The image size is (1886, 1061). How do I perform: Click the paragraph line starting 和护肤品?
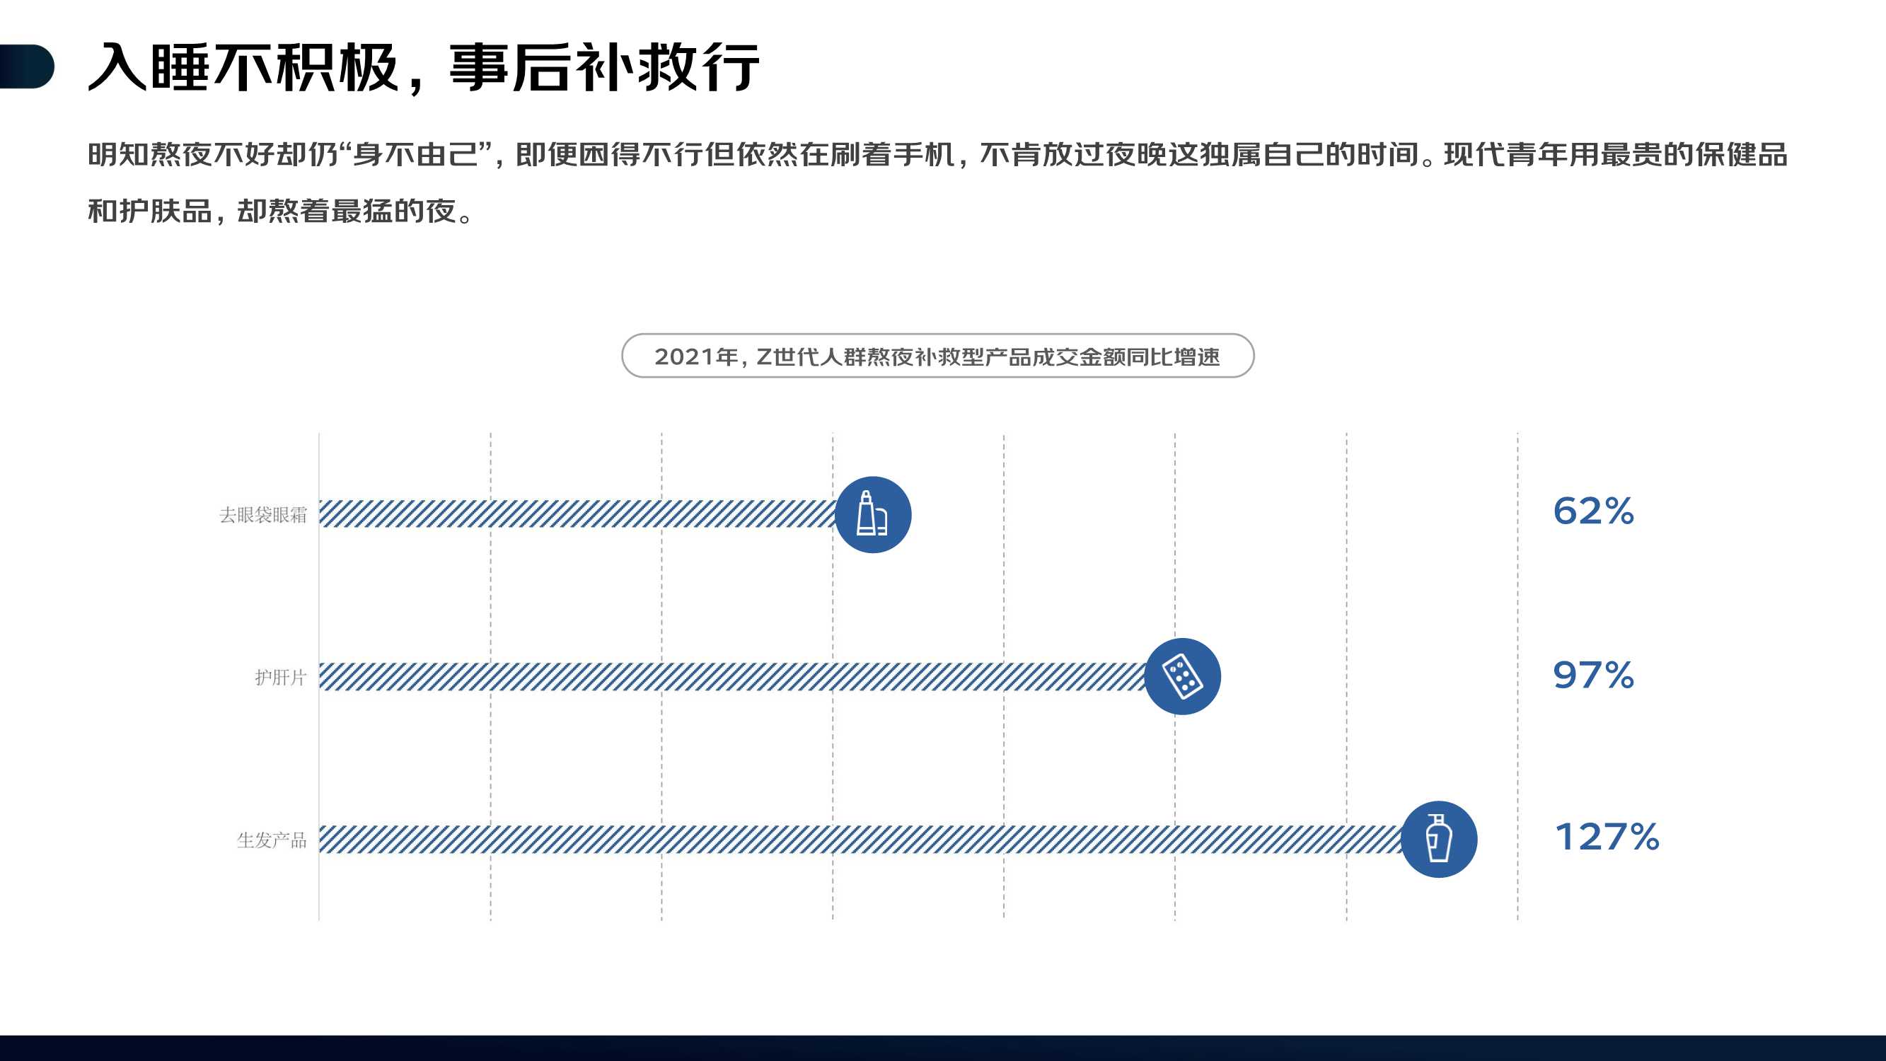282,211
